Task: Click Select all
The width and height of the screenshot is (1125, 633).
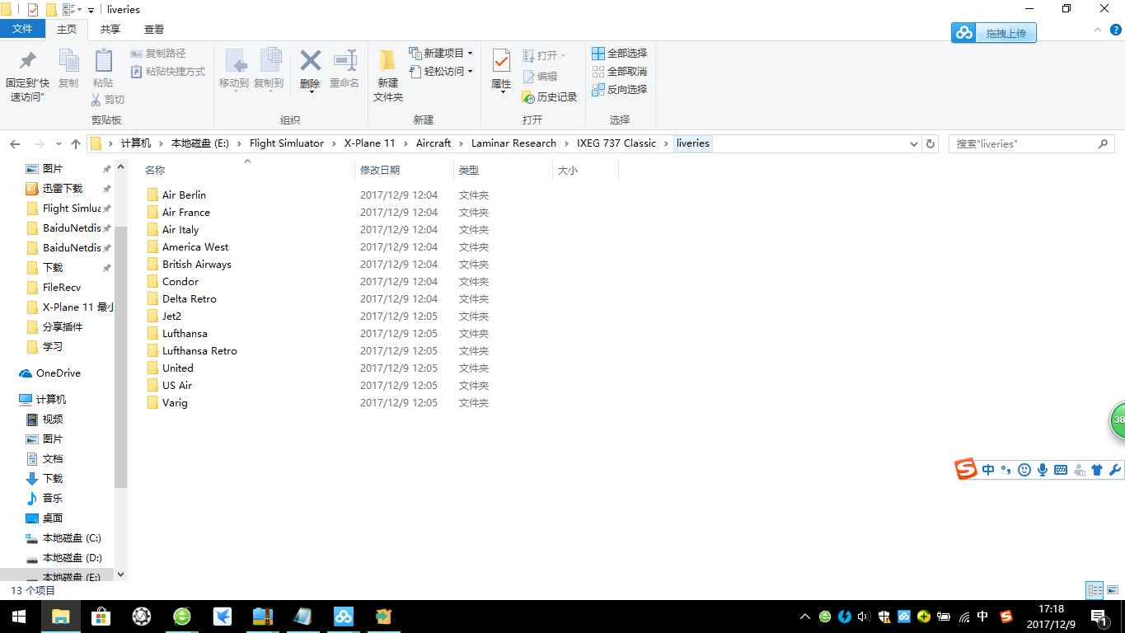Action: [620, 54]
